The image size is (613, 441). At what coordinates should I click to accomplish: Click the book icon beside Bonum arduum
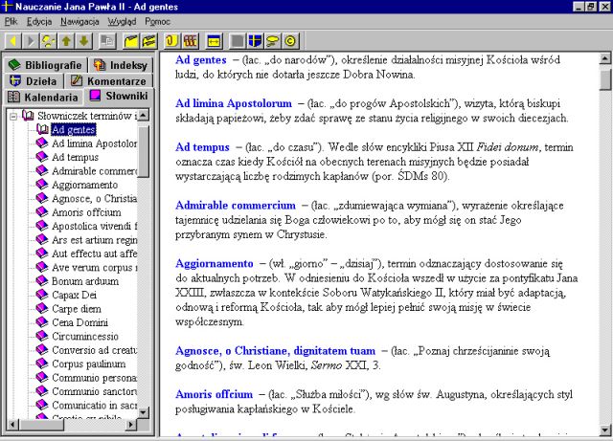click(42, 281)
